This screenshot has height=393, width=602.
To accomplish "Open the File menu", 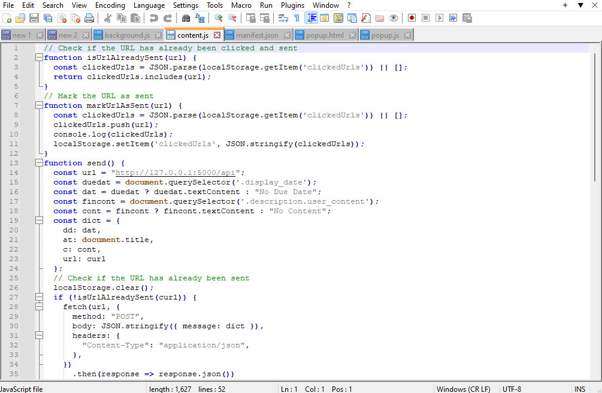I will (8, 5).
